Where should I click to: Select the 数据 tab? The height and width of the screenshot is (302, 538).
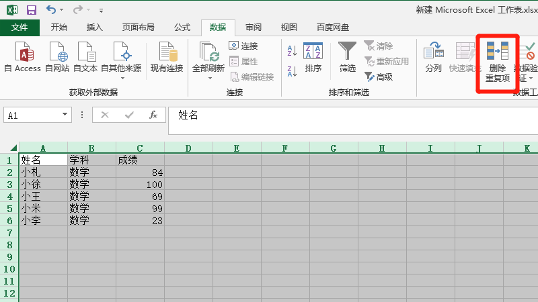tap(218, 28)
